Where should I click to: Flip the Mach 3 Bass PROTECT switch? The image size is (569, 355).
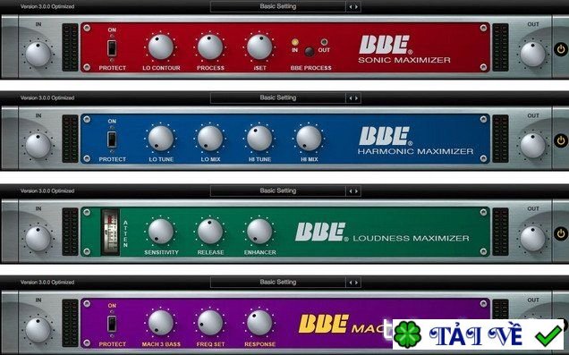[112, 325]
